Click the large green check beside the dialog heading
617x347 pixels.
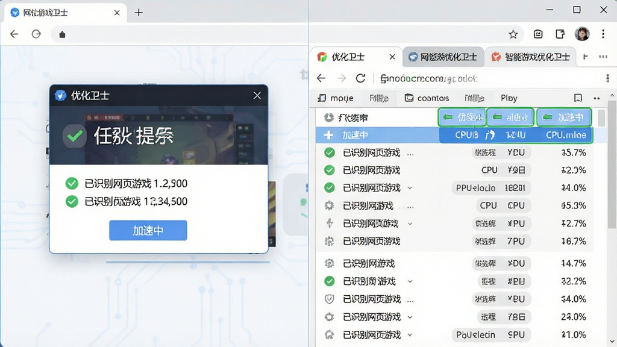[75, 136]
